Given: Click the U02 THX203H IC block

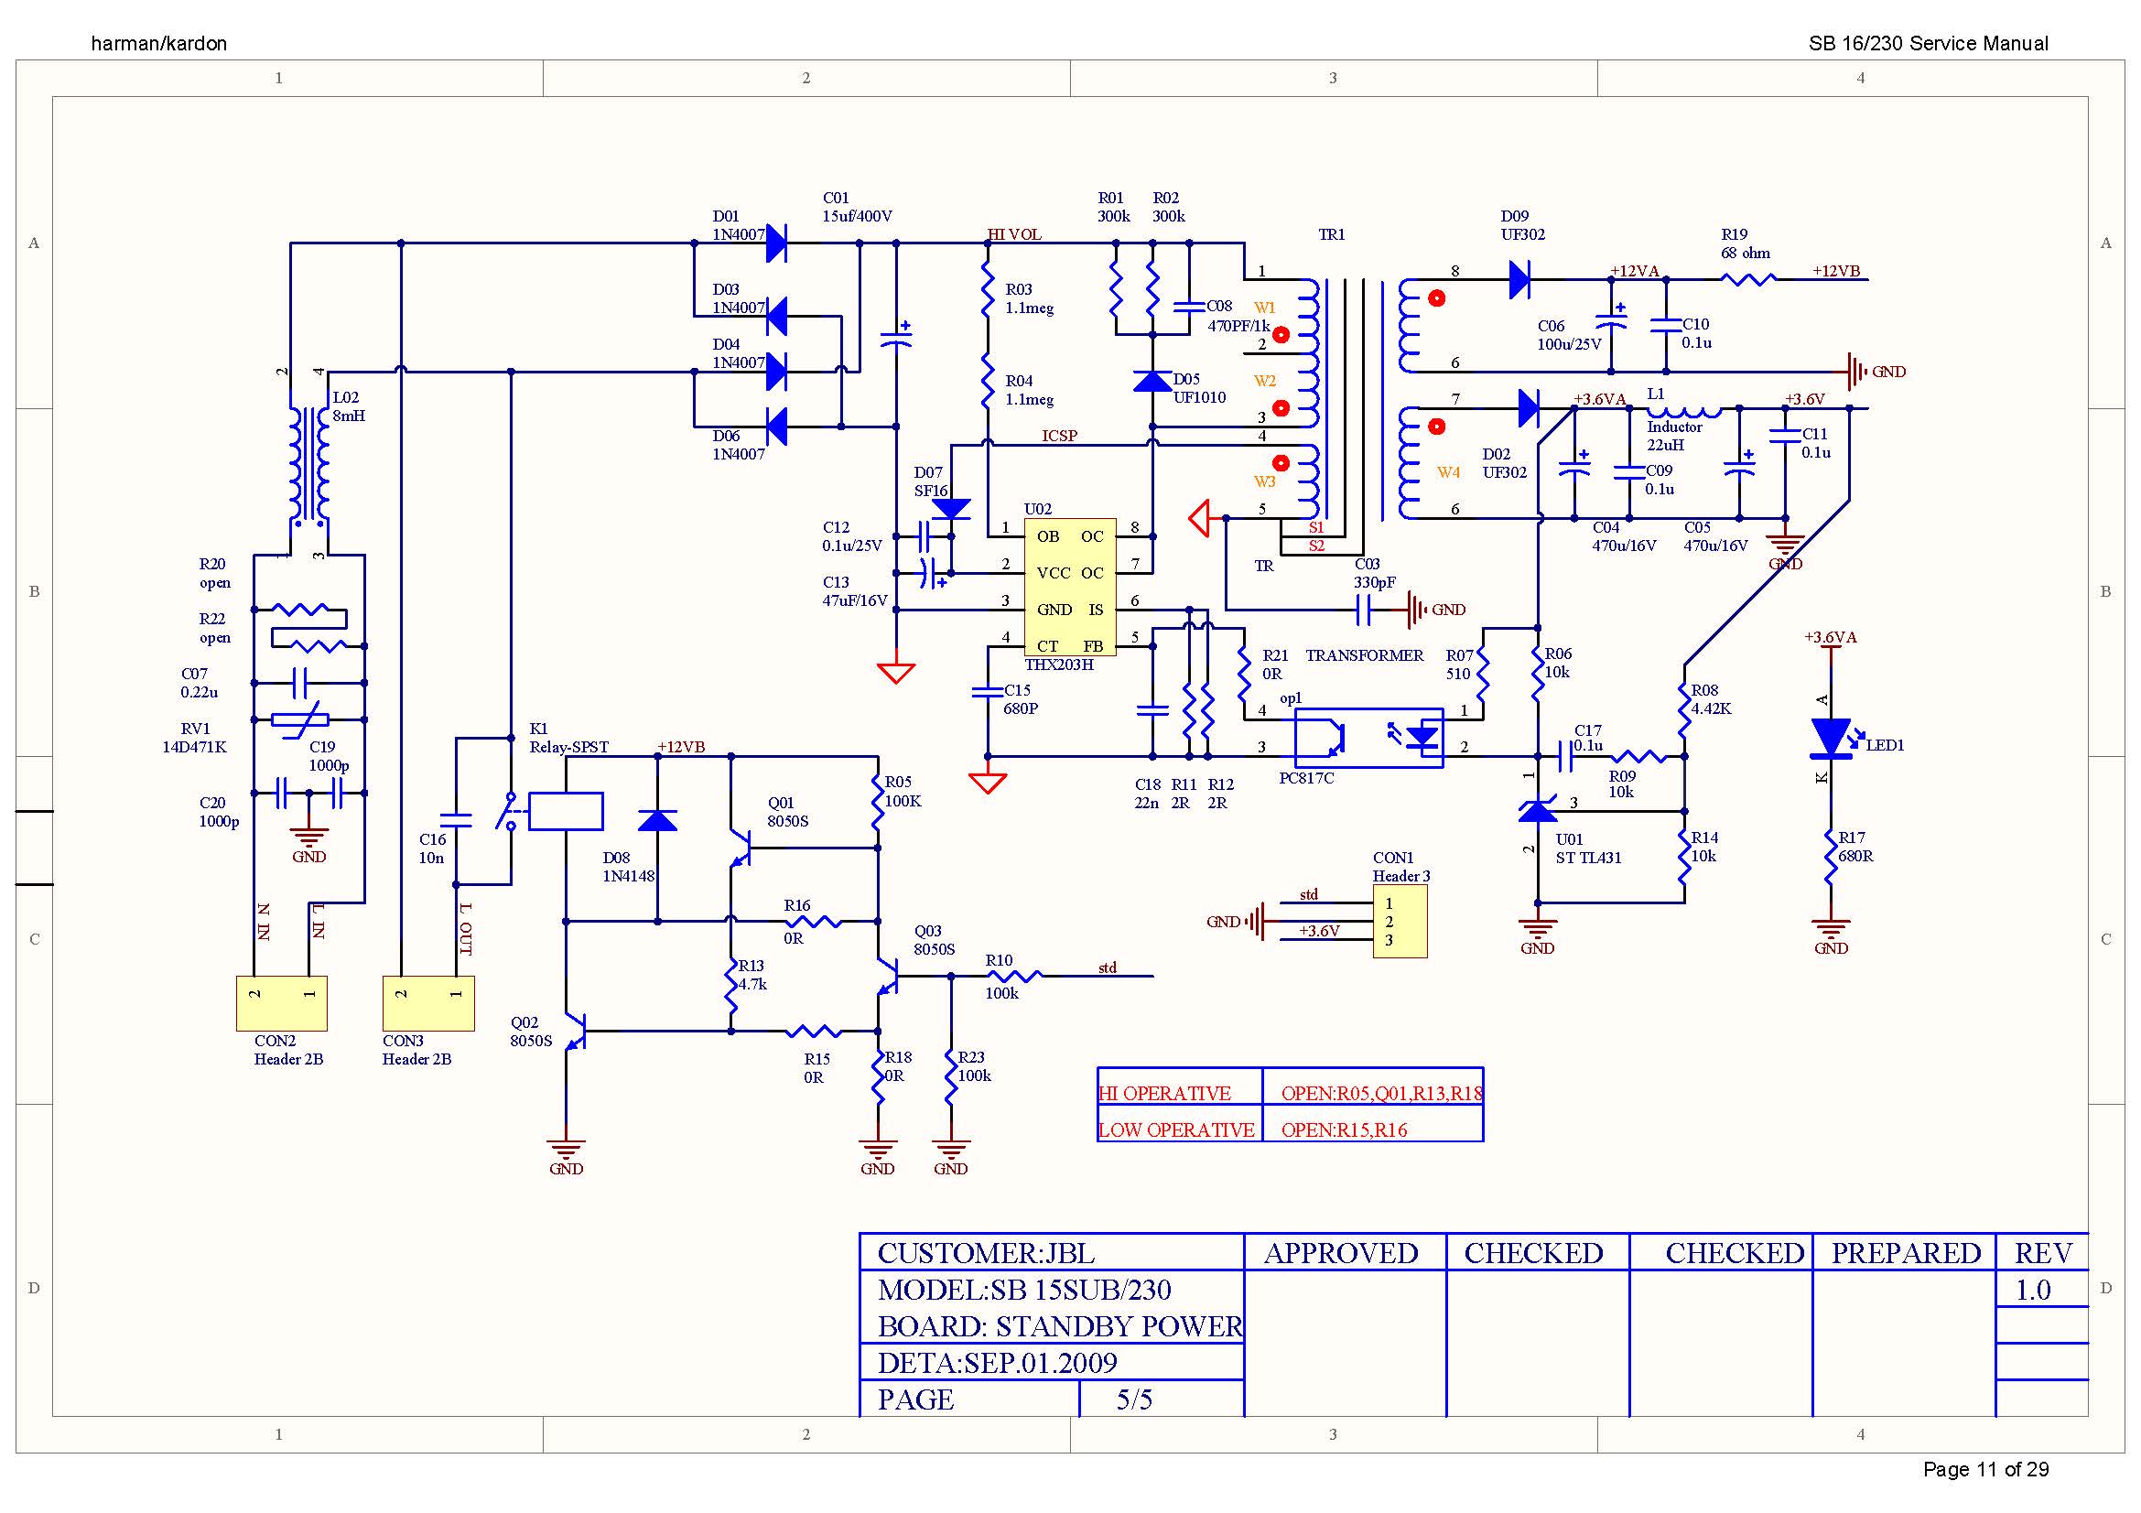Looking at the screenshot, I should click(x=1069, y=587).
